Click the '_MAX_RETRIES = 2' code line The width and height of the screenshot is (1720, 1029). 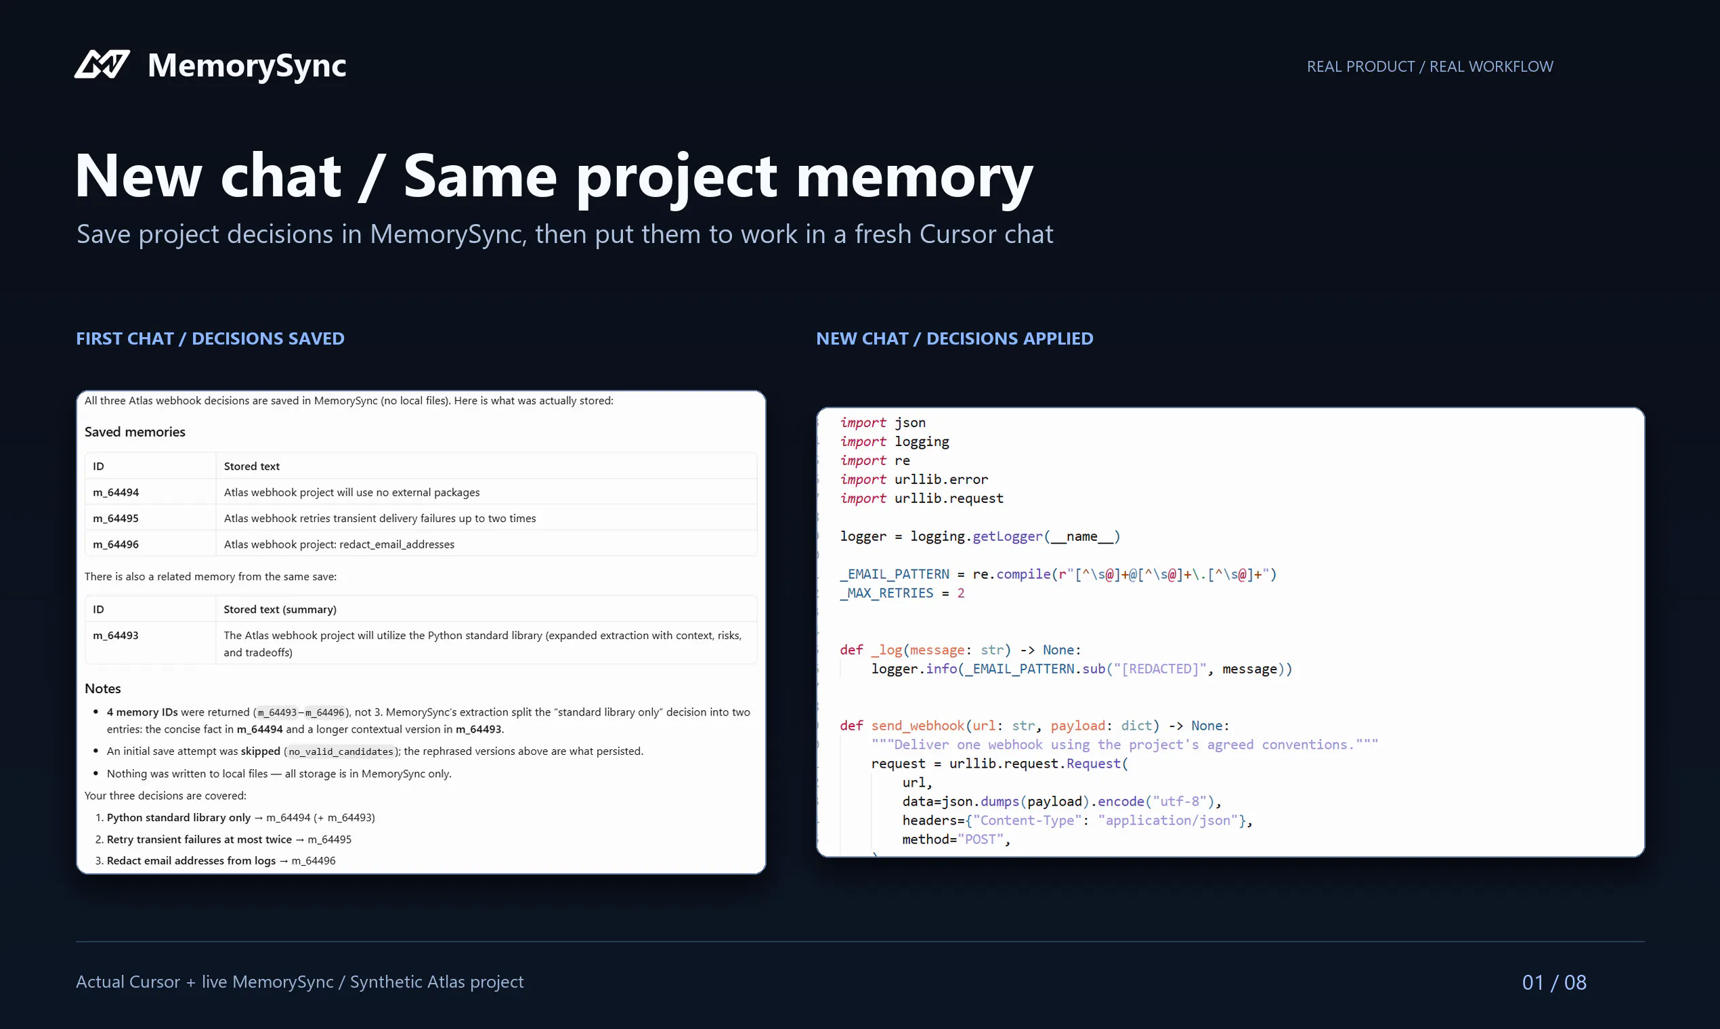(902, 594)
